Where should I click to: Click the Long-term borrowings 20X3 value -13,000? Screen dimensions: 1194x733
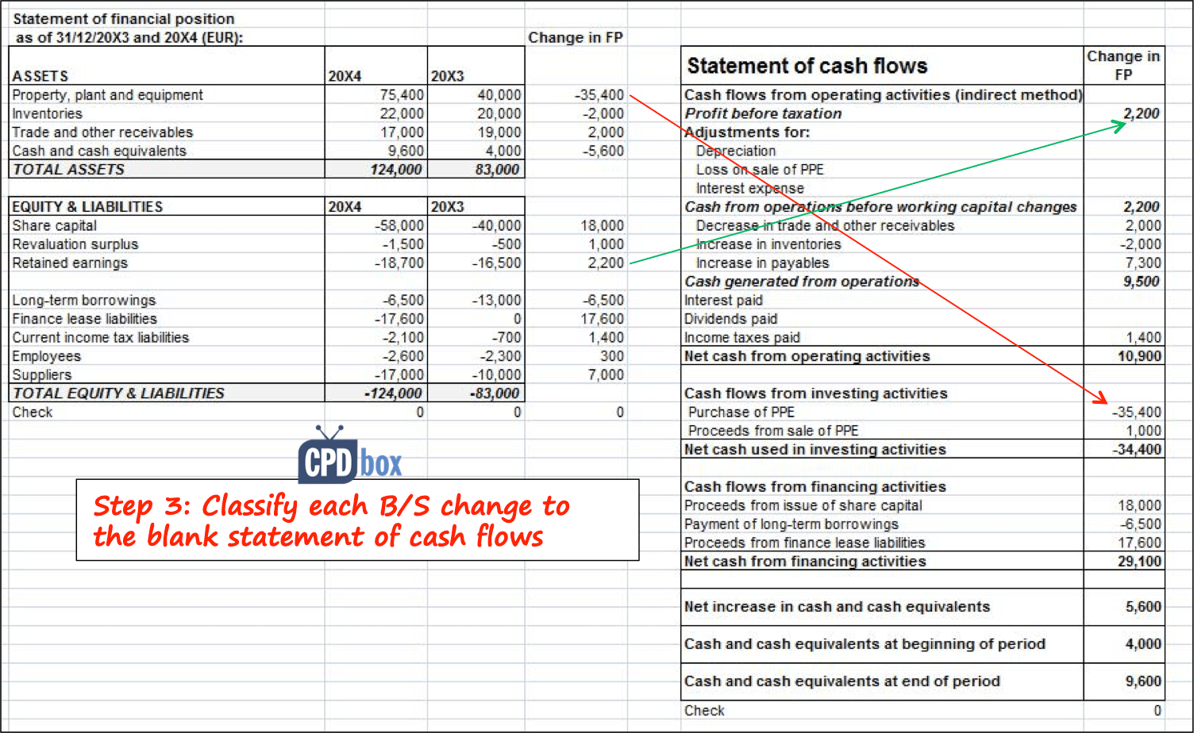[x=497, y=301]
